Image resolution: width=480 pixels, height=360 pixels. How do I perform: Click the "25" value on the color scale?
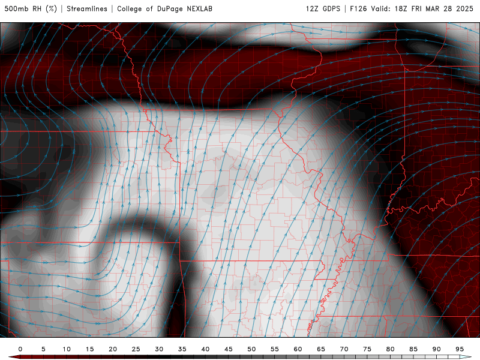pyautogui.click(x=136, y=349)
